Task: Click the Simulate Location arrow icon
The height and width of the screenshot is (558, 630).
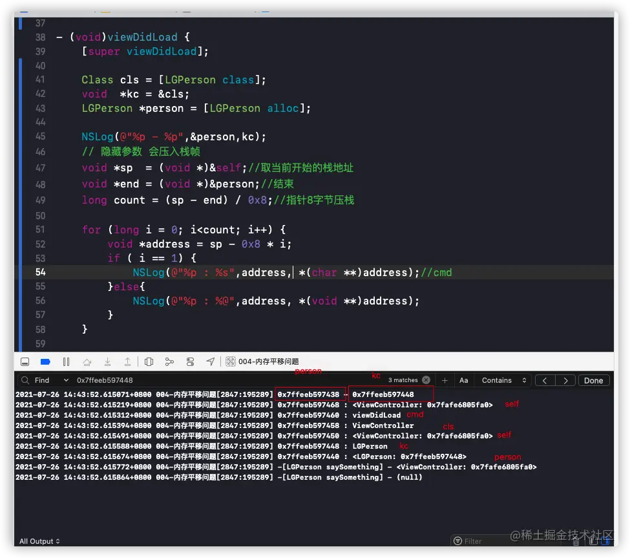Action: (211, 362)
